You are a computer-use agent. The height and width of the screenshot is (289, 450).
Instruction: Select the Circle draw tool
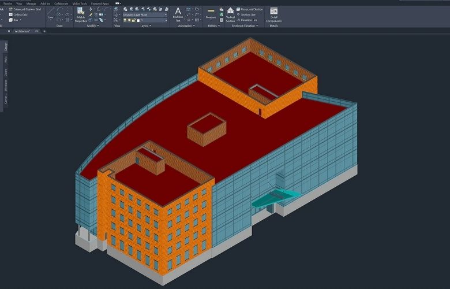[x=58, y=14]
